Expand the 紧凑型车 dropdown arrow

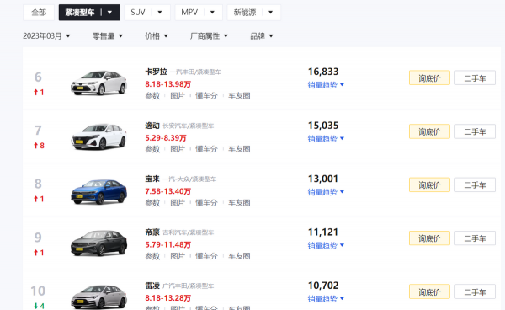click(x=109, y=13)
